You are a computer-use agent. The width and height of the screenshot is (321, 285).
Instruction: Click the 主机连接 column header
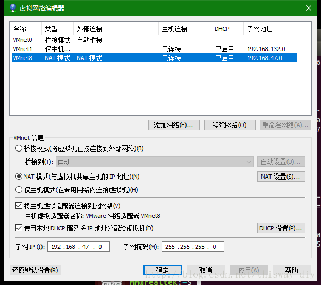coord(185,29)
